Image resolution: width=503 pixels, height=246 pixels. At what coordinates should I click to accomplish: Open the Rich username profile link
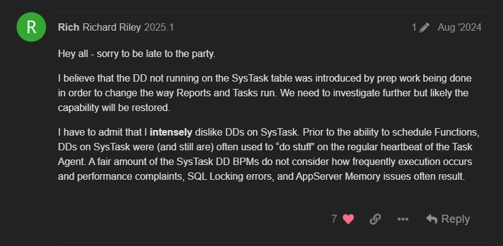(69, 28)
